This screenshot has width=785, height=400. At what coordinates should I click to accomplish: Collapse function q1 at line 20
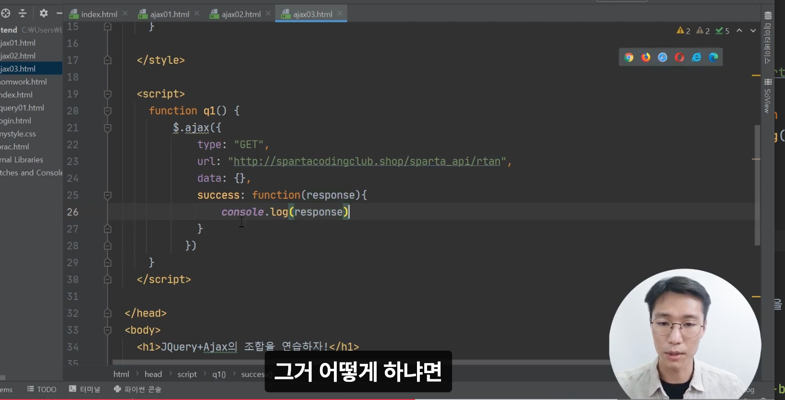(x=108, y=111)
